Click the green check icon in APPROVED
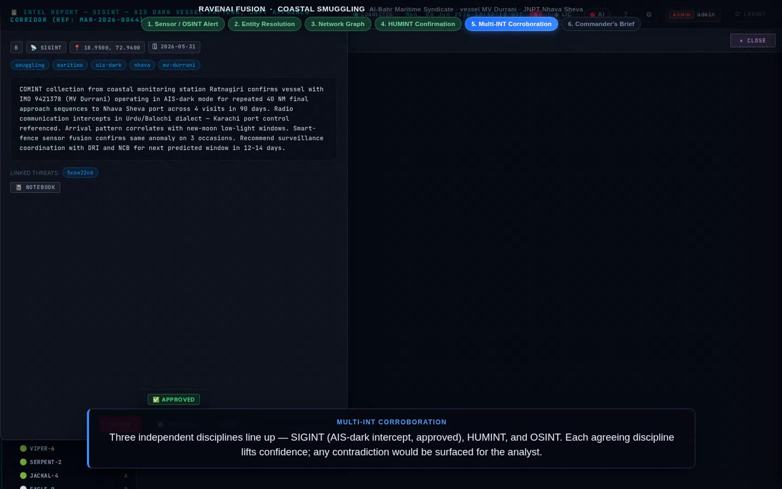The height and width of the screenshot is (489, 782). [x=156, y=400]
